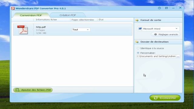The height and width of the screenshot is (109, 194).
Task: Click the feedback icon in title bar
Action: coord(166,8)
